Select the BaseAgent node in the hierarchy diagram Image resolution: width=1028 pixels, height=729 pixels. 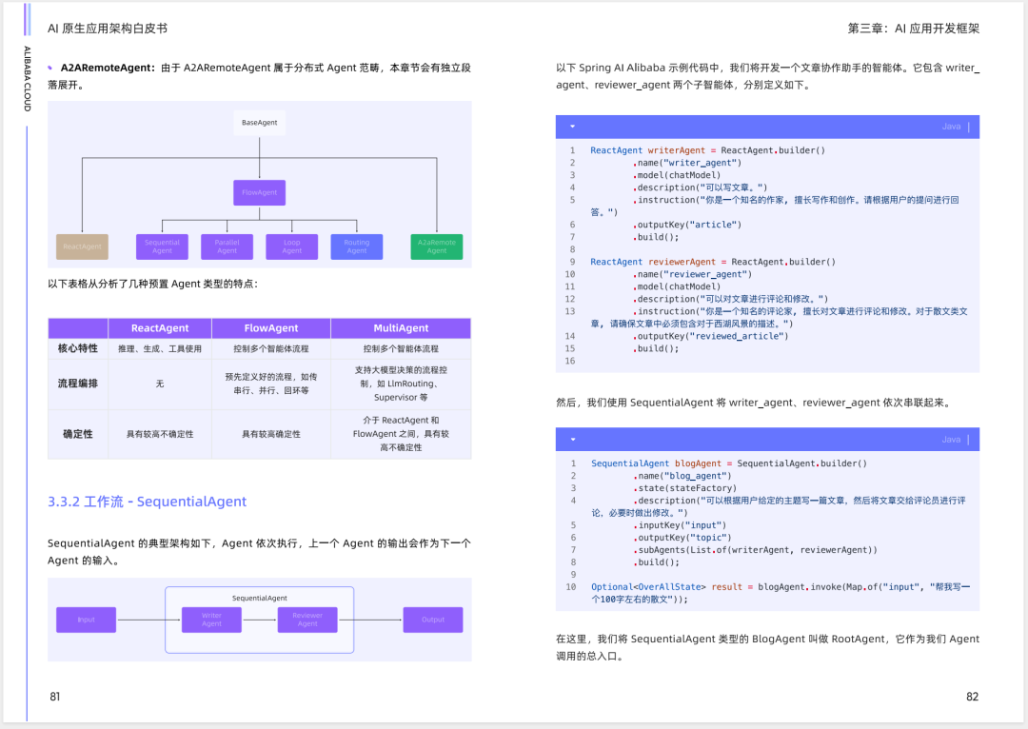pyautogui.click(x=260, y=123)
